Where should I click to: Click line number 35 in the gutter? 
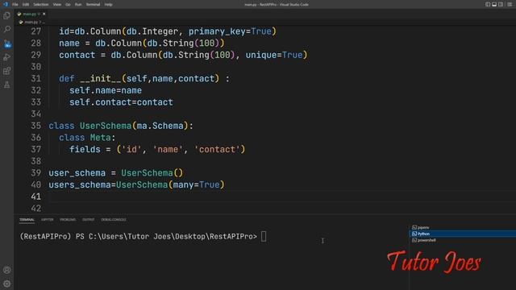35,126
